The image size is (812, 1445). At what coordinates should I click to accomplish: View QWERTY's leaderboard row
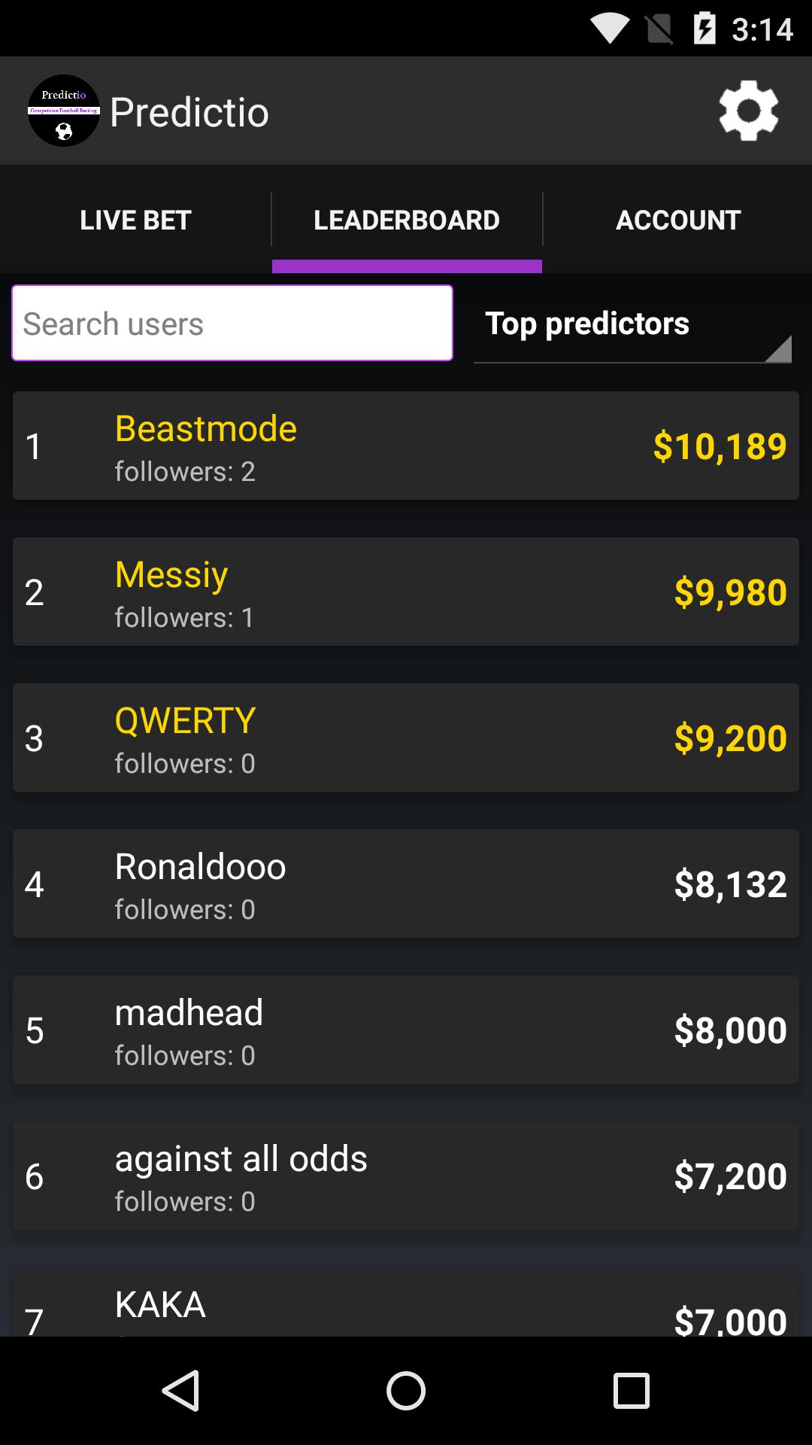(x=406, y=738)
